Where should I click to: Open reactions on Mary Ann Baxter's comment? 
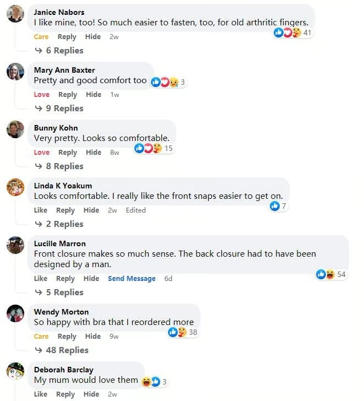pos(165,82)
